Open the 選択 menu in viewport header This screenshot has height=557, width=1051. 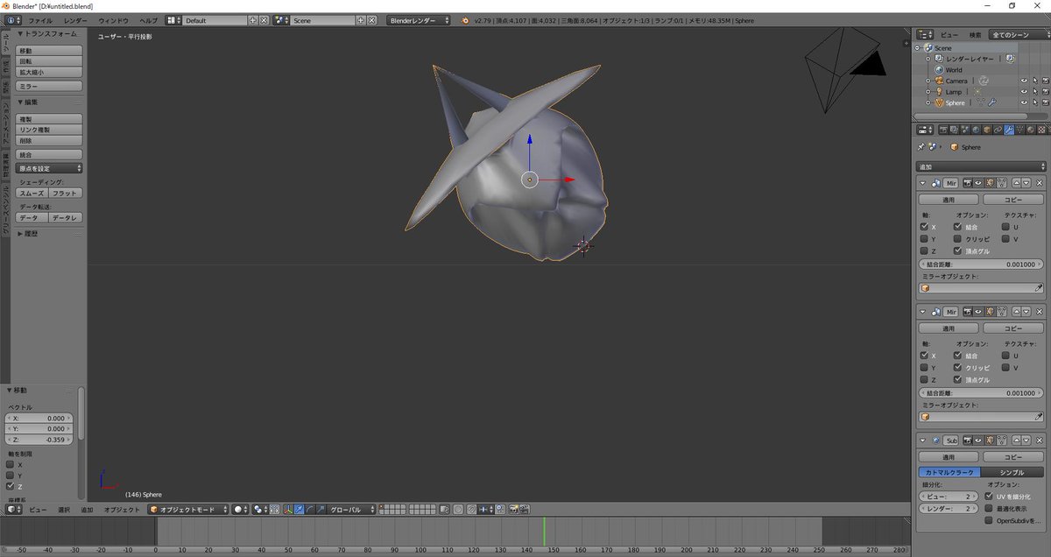click(x=64, y=509)
